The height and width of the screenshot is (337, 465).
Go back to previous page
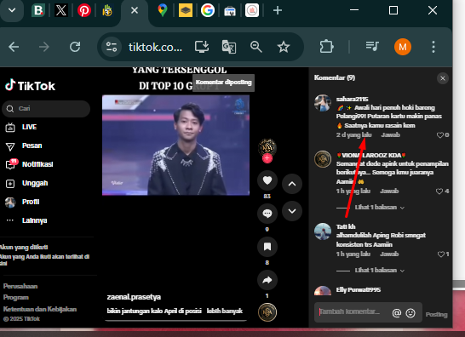14,47
